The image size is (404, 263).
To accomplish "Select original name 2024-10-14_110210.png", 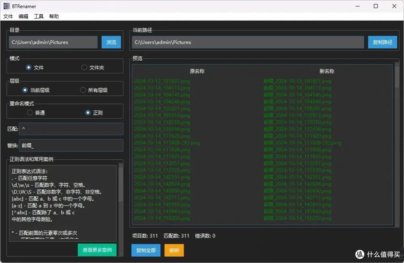I will (x=162, y=122).
